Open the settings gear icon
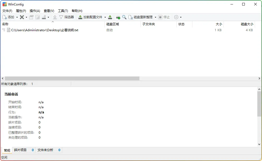Screen dimensions: 262x161 176,17
